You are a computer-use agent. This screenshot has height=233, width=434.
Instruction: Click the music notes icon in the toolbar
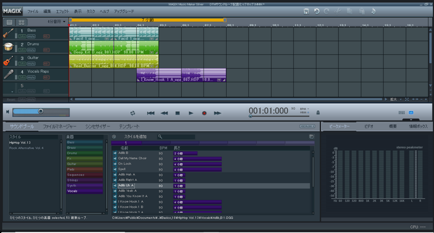pyautogui.click(x=373, y=11)
